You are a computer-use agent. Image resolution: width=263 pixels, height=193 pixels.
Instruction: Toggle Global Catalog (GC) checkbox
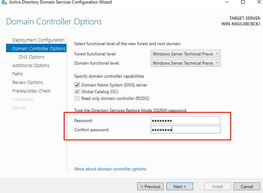pos(77,92)
